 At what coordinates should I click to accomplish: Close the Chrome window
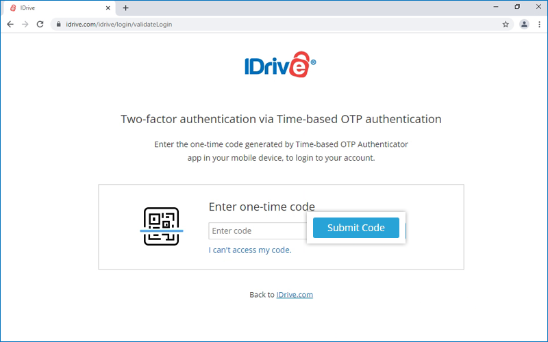537,7
